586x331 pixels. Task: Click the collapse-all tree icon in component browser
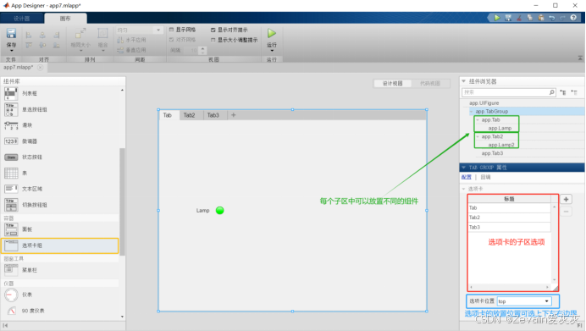[574, 92]
